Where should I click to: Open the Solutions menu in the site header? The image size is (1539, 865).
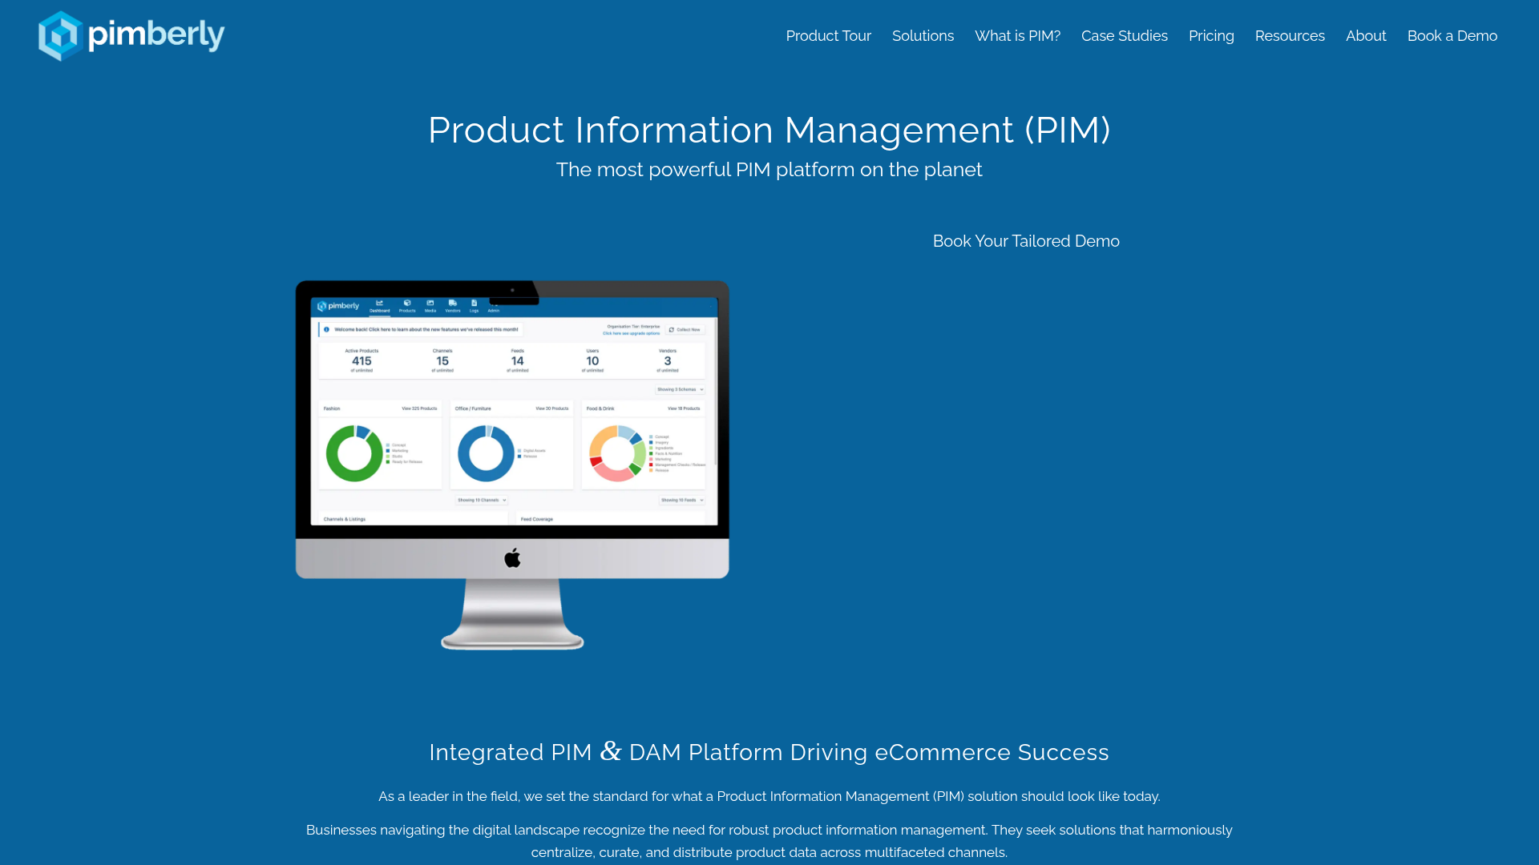(x=923, y=36)
